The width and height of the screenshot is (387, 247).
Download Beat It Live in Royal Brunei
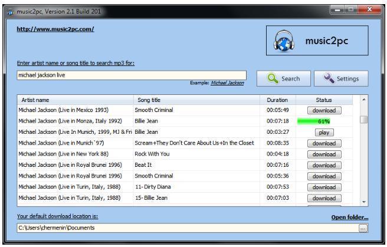point(324,166)
